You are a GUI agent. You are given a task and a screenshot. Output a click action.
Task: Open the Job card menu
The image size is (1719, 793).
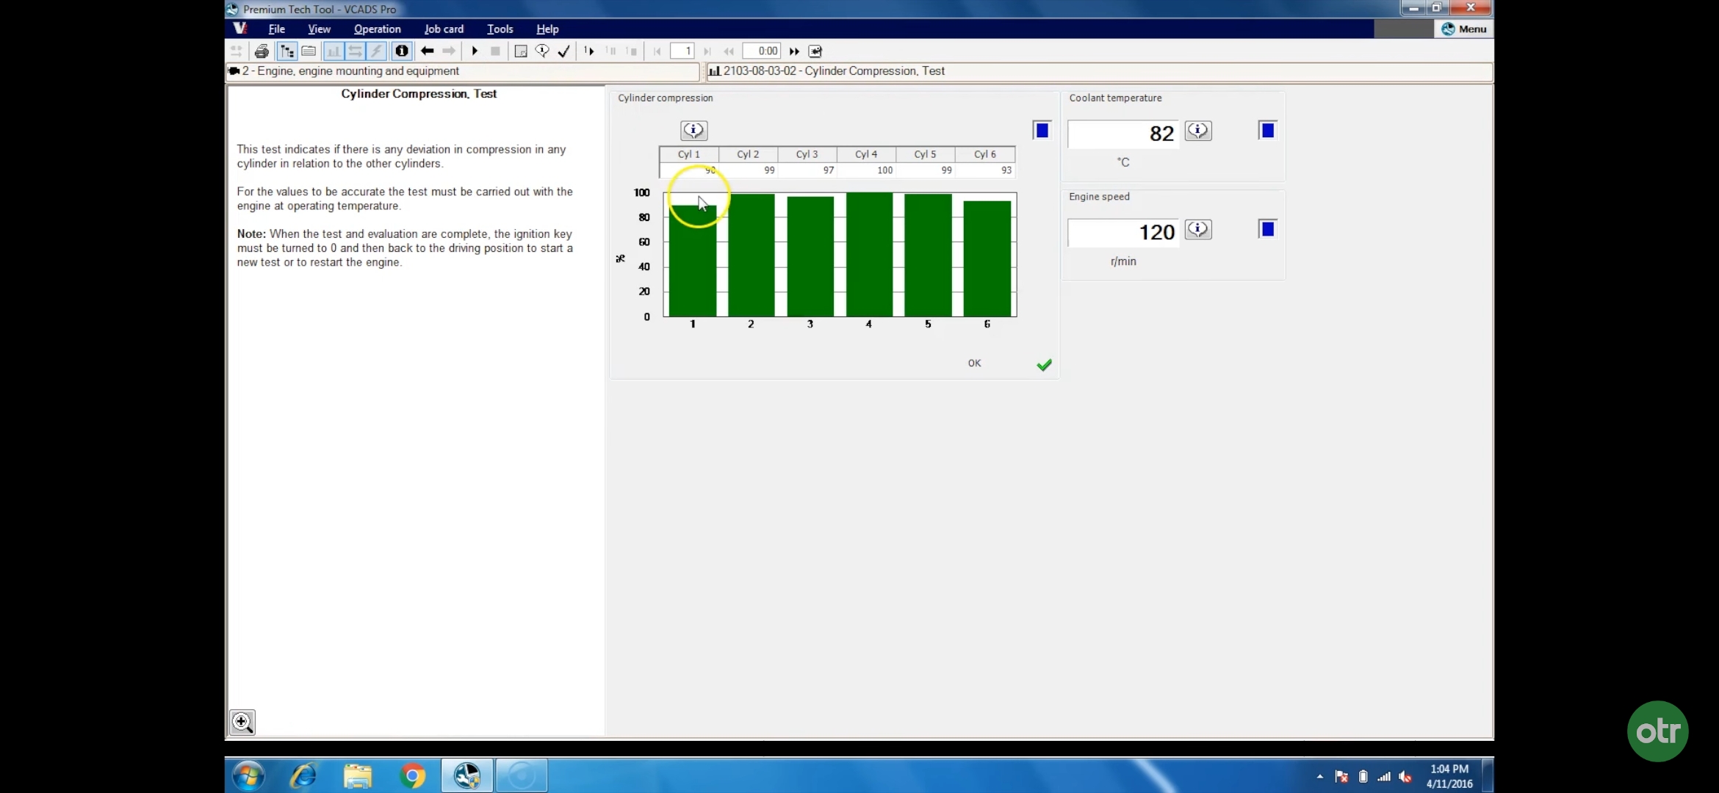444,29
